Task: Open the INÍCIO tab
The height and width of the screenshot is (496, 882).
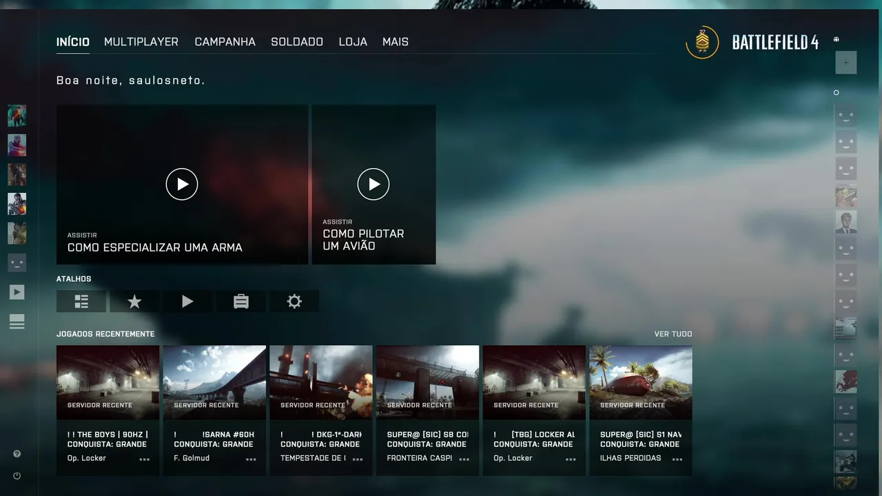Action: [73, 42]
